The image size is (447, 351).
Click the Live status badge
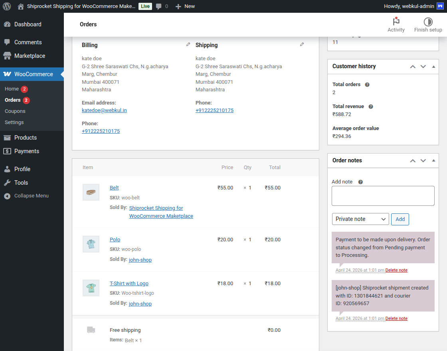coord(145,6)
